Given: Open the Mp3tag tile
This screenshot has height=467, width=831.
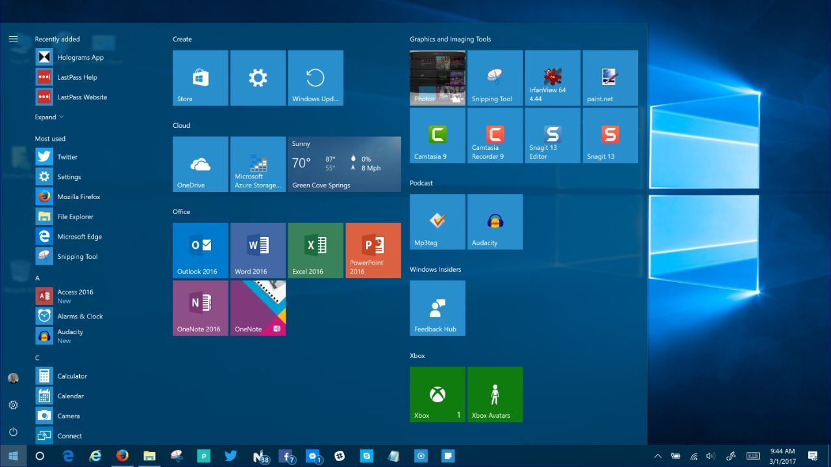Looking at the screenshot, I should point(438,222).
